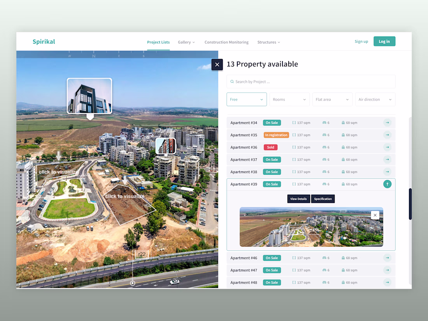Click the On Sale badge for Apartment #34

pos(272,123)
